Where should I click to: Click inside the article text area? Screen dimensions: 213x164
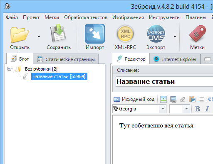tap(163, 140)
